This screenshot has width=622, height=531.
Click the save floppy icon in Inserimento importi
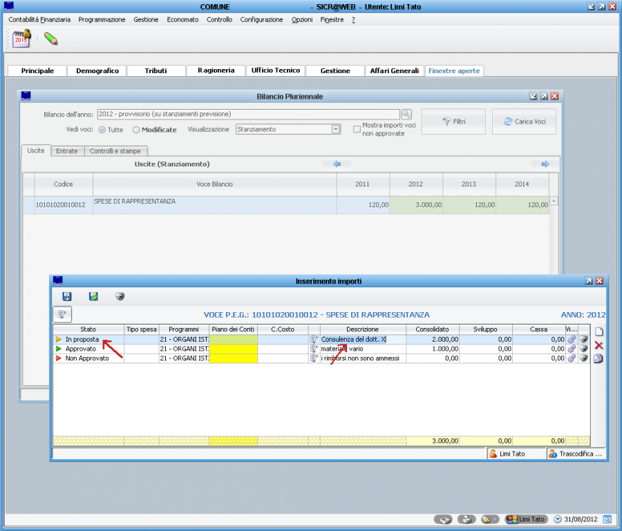coord(67,296)
